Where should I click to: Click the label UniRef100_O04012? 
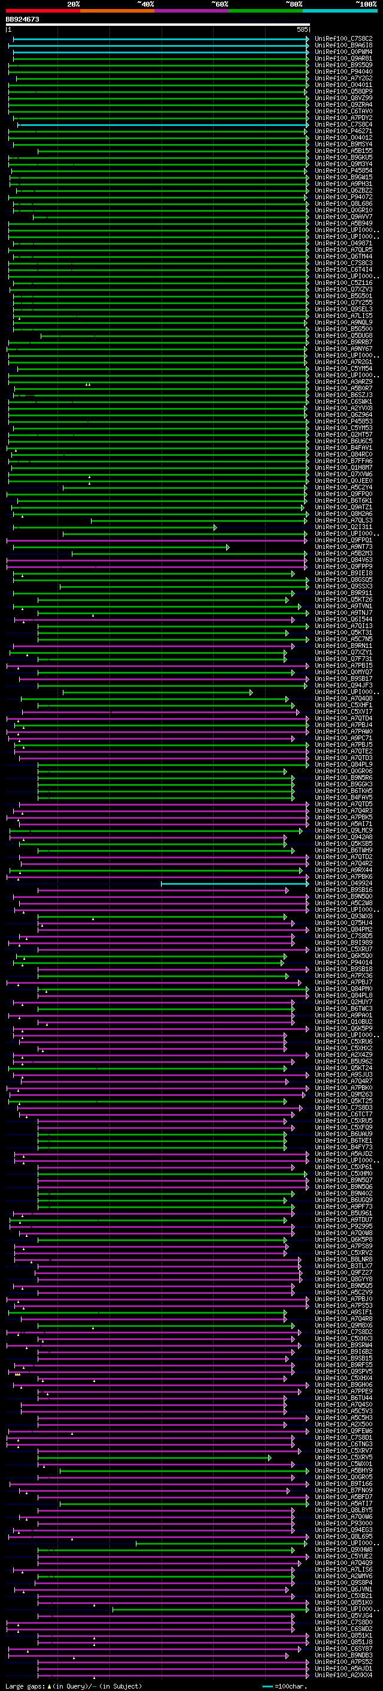[344, 138]
